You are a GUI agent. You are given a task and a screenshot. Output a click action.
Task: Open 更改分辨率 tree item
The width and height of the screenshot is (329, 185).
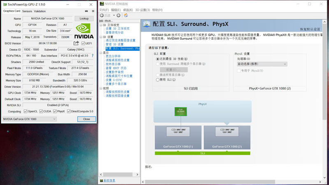coord(113,56)
